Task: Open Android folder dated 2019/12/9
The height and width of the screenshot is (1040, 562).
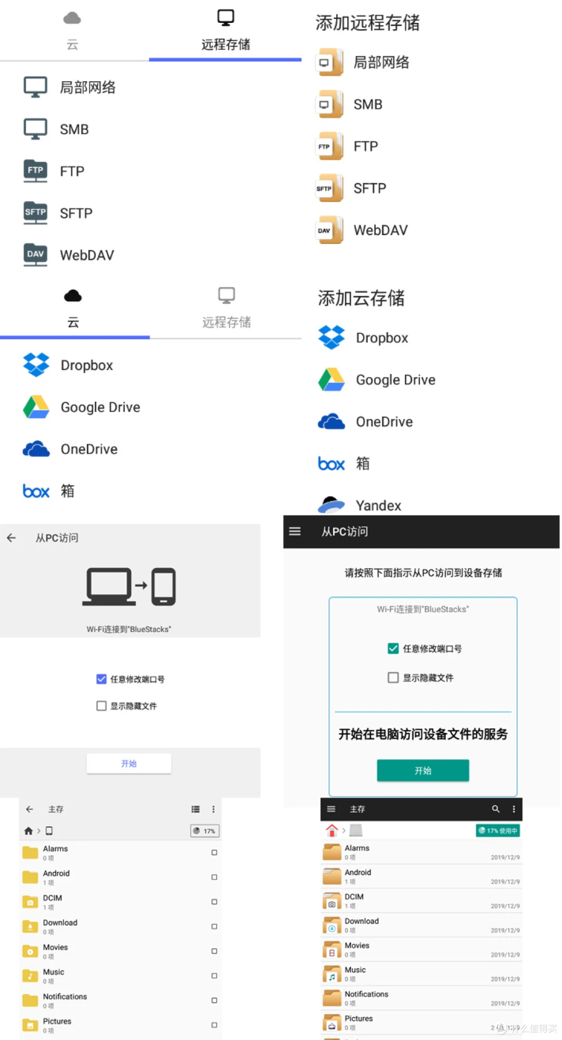Action: (421, 877)
